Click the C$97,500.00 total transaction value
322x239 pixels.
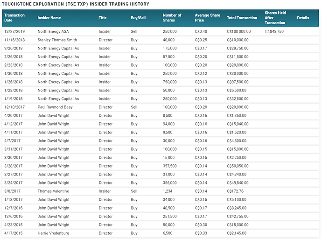click(238, 82)
